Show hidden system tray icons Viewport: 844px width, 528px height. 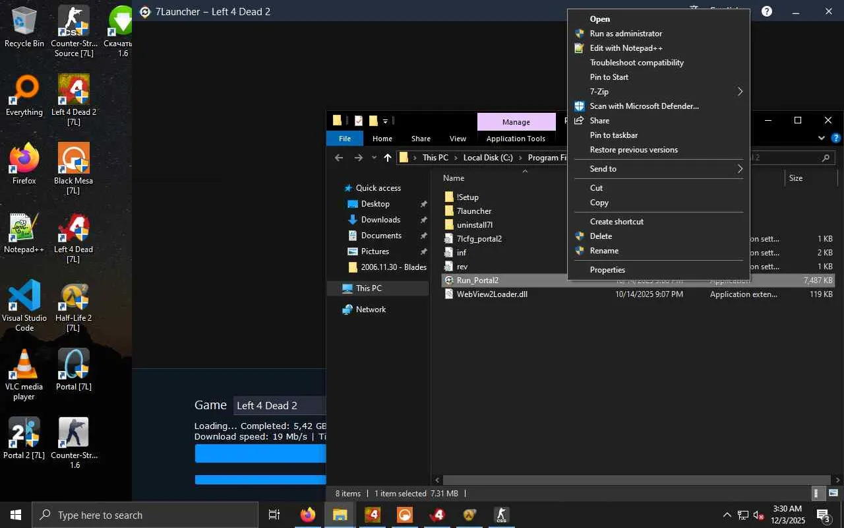727,515
